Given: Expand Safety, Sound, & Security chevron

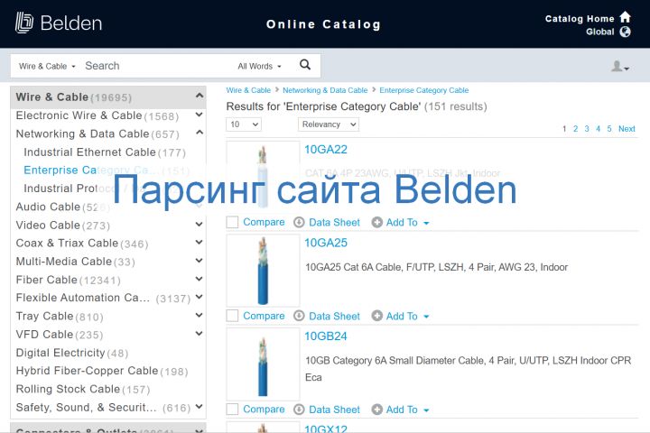Looking at the screenshot, I should click(199, 407).
